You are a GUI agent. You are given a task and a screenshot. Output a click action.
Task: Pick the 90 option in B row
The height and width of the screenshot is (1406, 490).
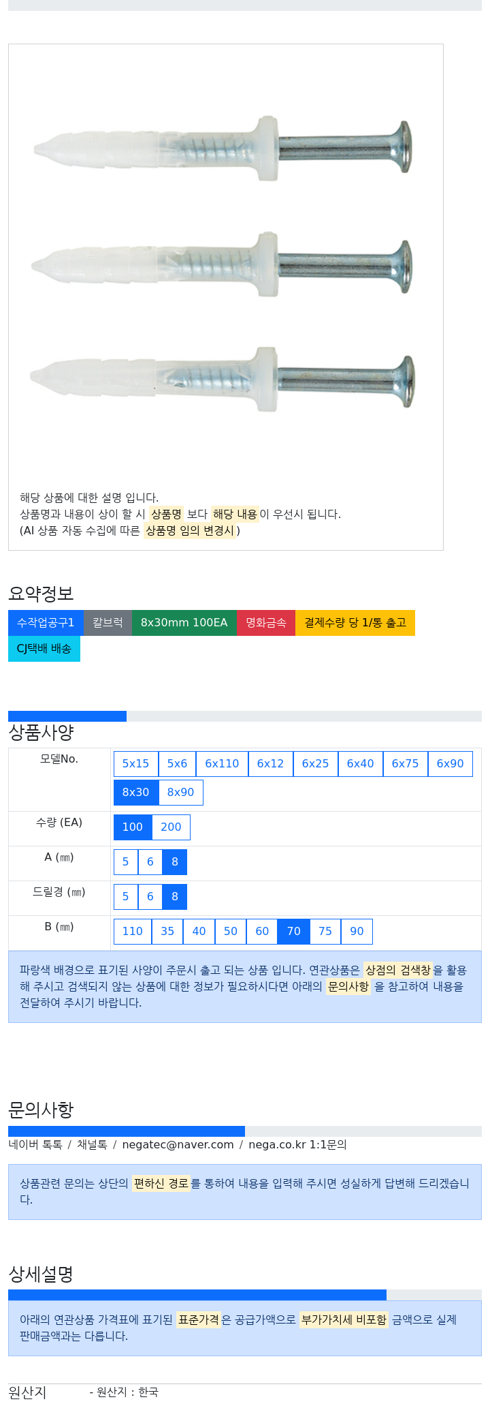(357, 932)
